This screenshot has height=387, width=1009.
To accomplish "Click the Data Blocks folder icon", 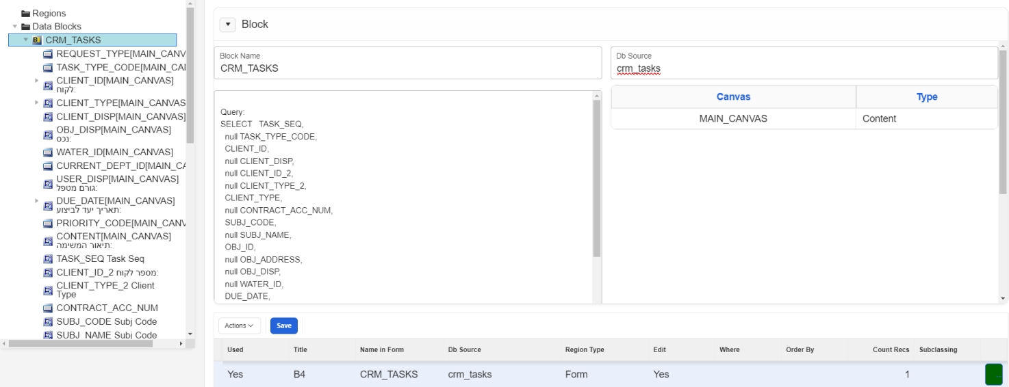I will [27, 27].
